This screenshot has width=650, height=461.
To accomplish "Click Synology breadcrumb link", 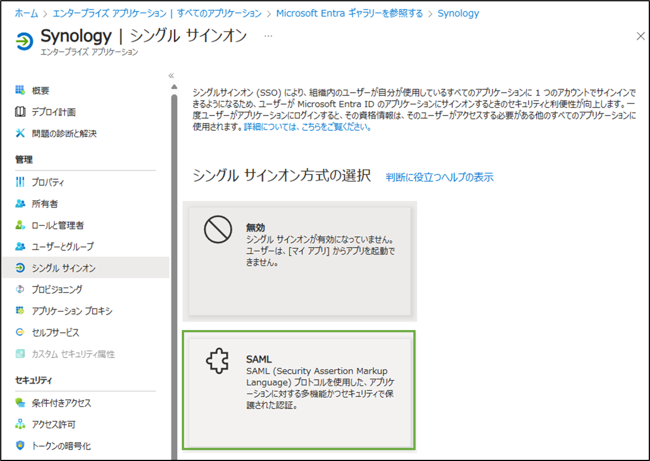I will click(458, 13).
